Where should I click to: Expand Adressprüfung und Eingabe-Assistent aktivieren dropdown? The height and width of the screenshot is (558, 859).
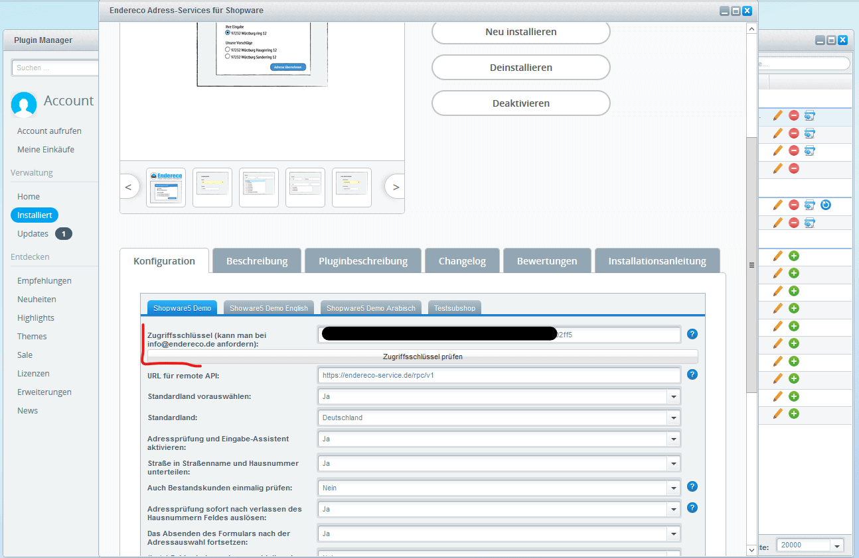coord(674,439)
